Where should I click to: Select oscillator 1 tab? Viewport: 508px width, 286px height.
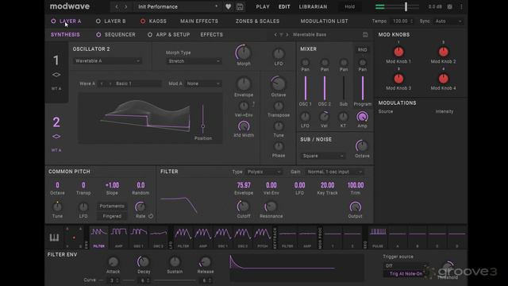[56, 71]
